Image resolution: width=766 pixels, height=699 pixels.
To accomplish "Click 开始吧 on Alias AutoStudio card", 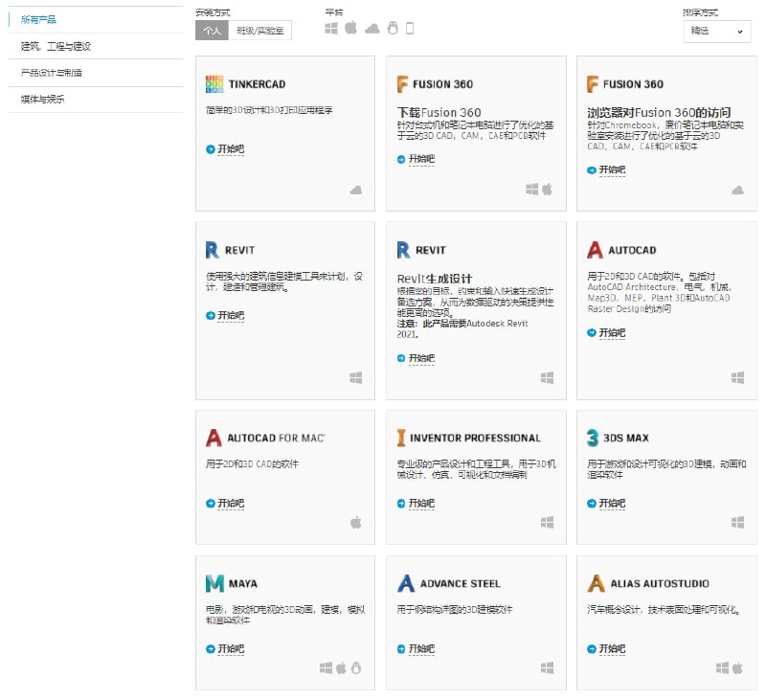I will 612,649.
